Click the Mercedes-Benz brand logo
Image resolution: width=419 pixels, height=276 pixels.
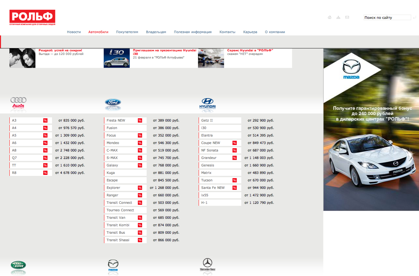click(x=207, y=265)
